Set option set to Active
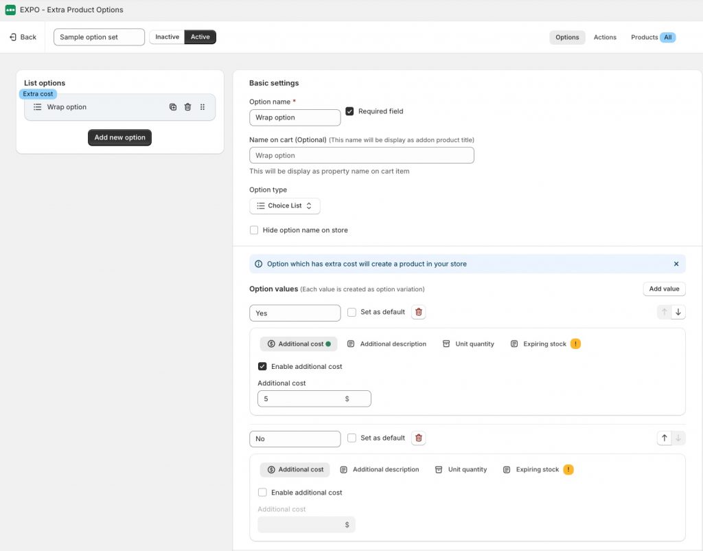The width and height of the screenshot is (703, 551). (200, 37)
